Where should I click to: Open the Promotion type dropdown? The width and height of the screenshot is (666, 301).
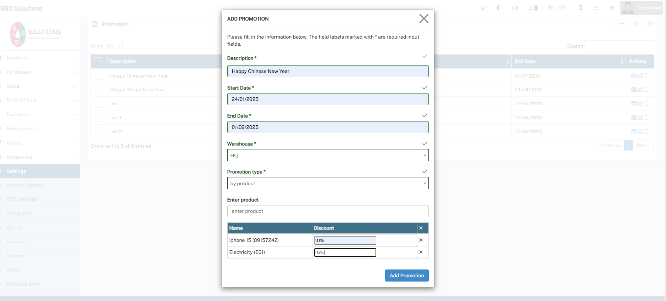(328, 183)
